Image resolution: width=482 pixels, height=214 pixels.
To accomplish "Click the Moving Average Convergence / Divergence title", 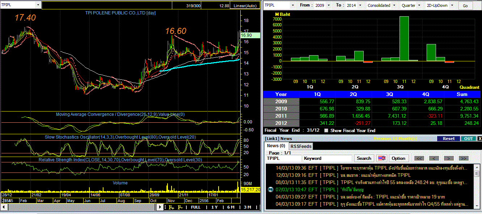I will [120, 114].
